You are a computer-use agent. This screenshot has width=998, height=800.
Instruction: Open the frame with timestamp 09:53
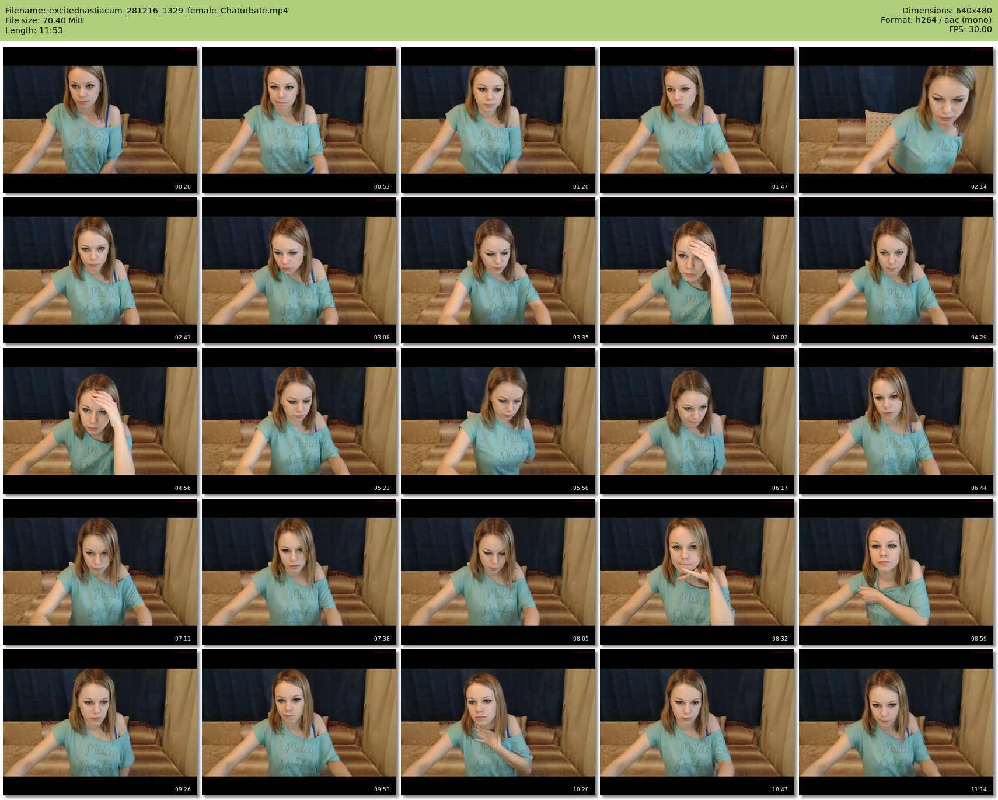tap(299, 722)
